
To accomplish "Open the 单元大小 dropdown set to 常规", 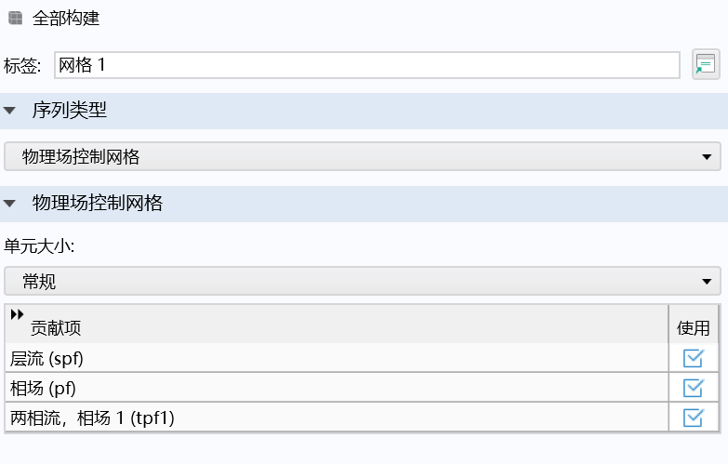I will coord(363,281).
